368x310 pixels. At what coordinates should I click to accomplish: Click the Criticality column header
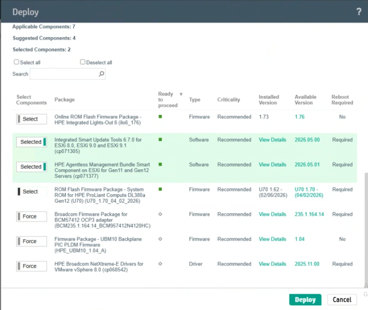(x=229, y=100)
